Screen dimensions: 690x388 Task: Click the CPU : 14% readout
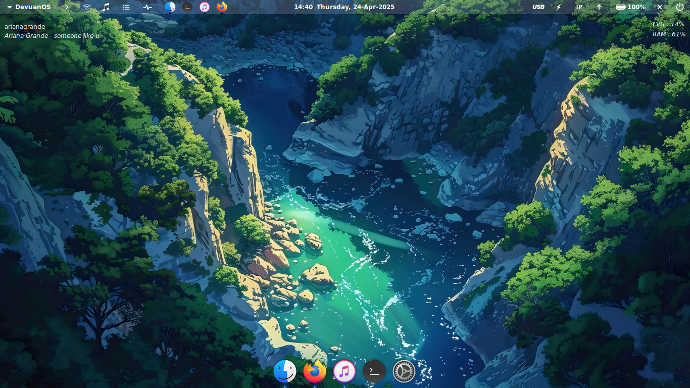(668, 24)
